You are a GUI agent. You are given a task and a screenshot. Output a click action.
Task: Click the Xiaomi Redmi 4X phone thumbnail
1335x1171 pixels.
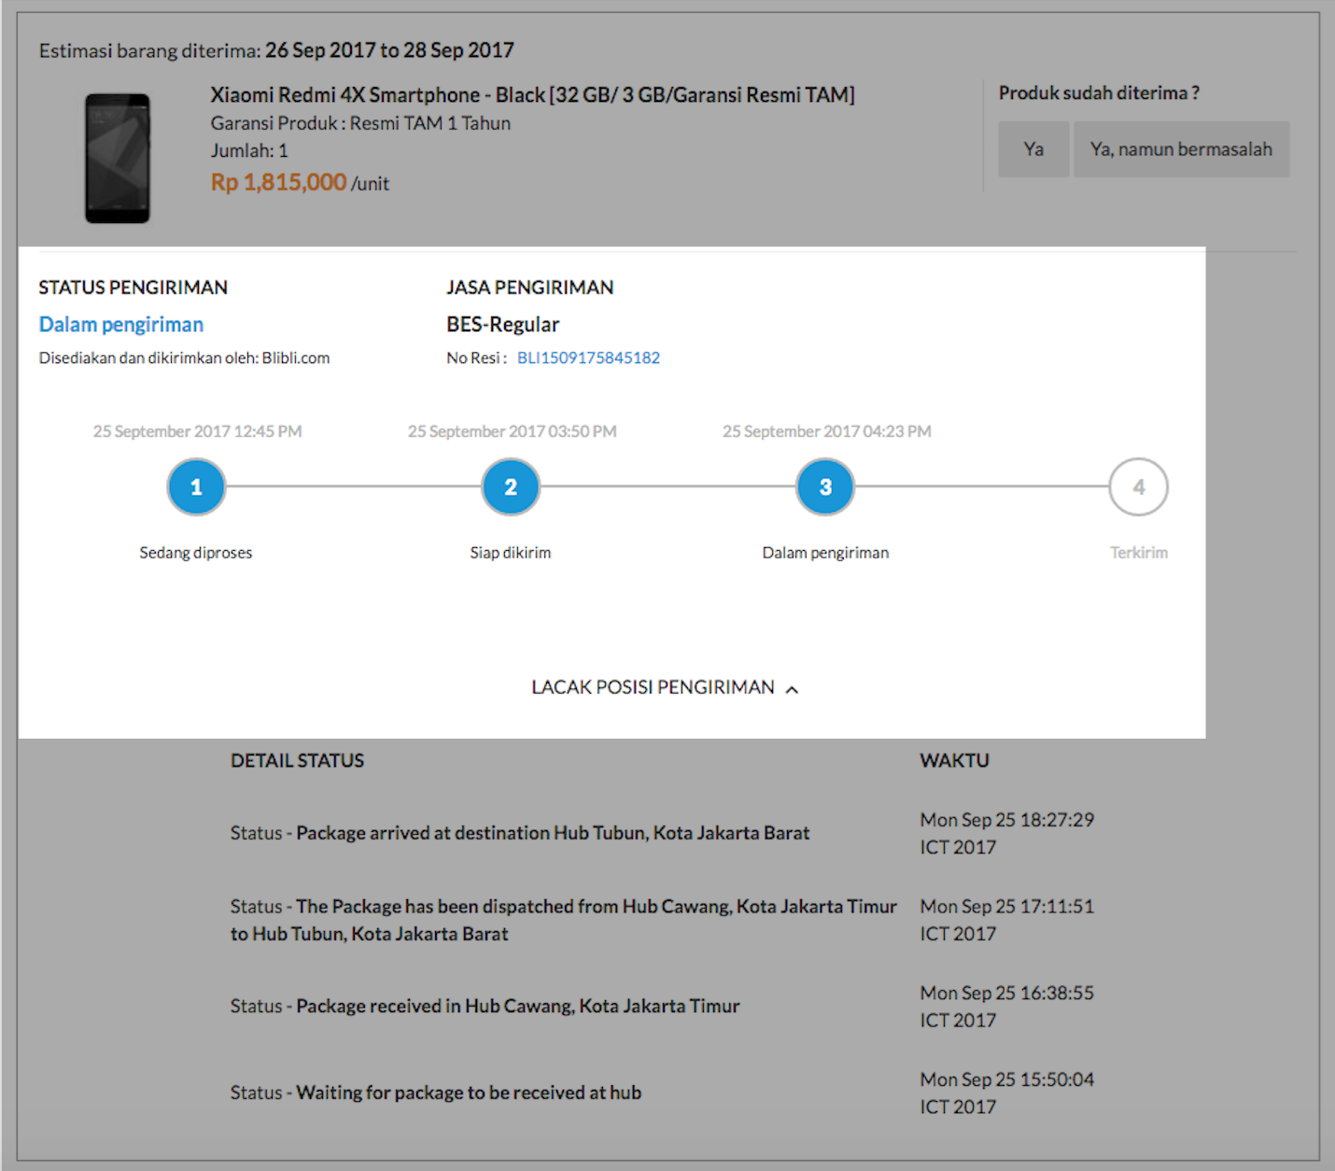pos(118,158)
